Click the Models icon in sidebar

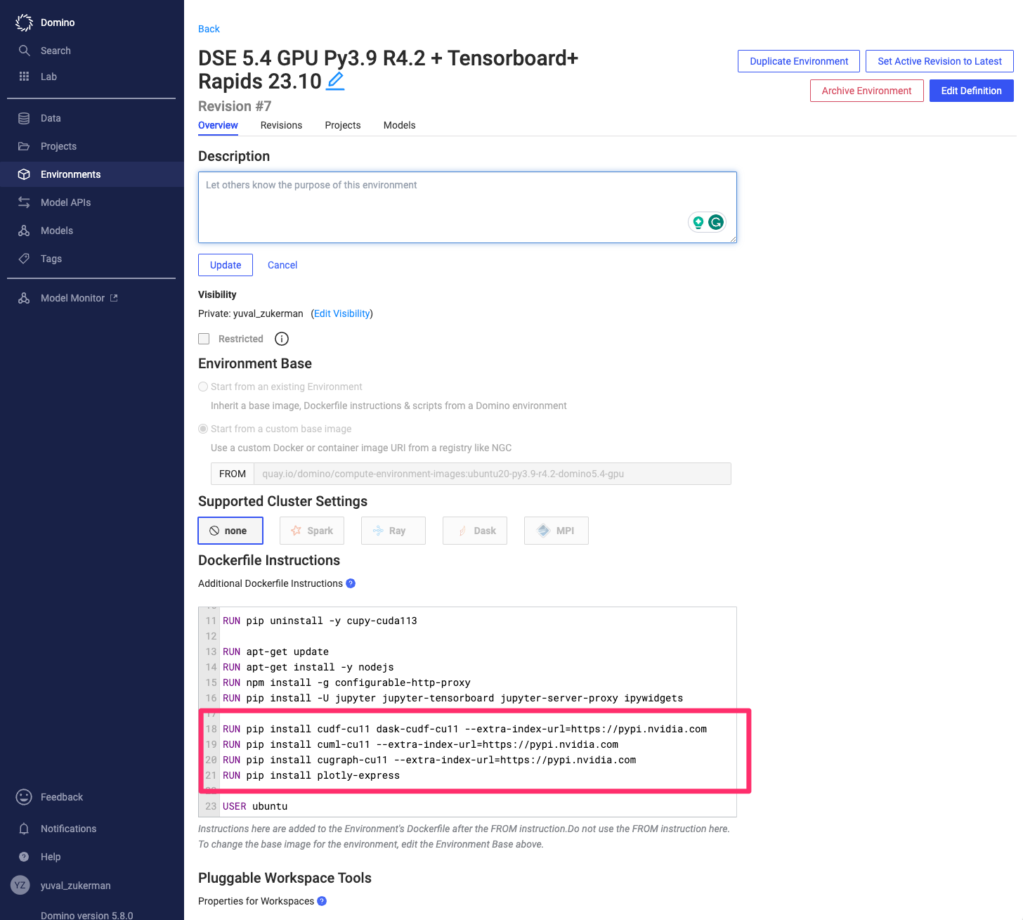coord(24,231)
